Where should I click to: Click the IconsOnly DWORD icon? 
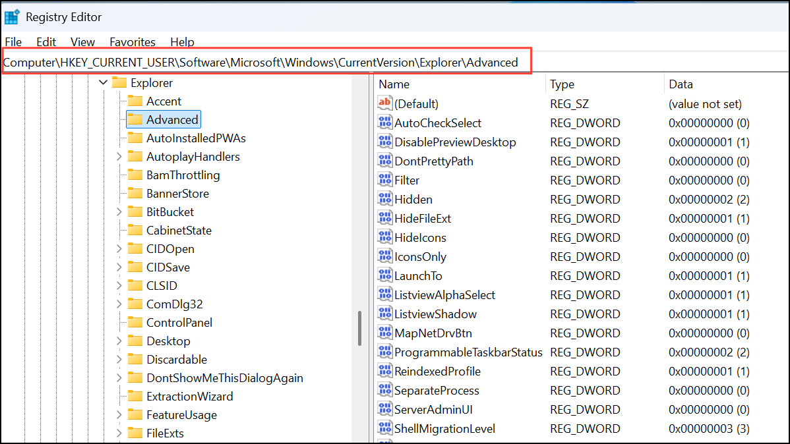pos(385,256)
